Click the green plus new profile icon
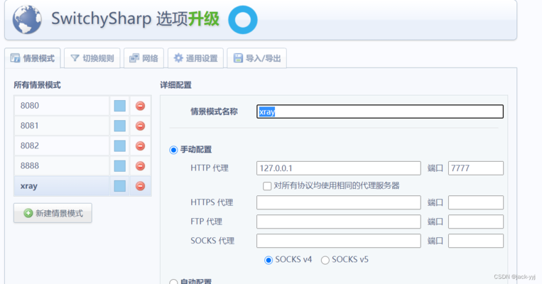 28,213
